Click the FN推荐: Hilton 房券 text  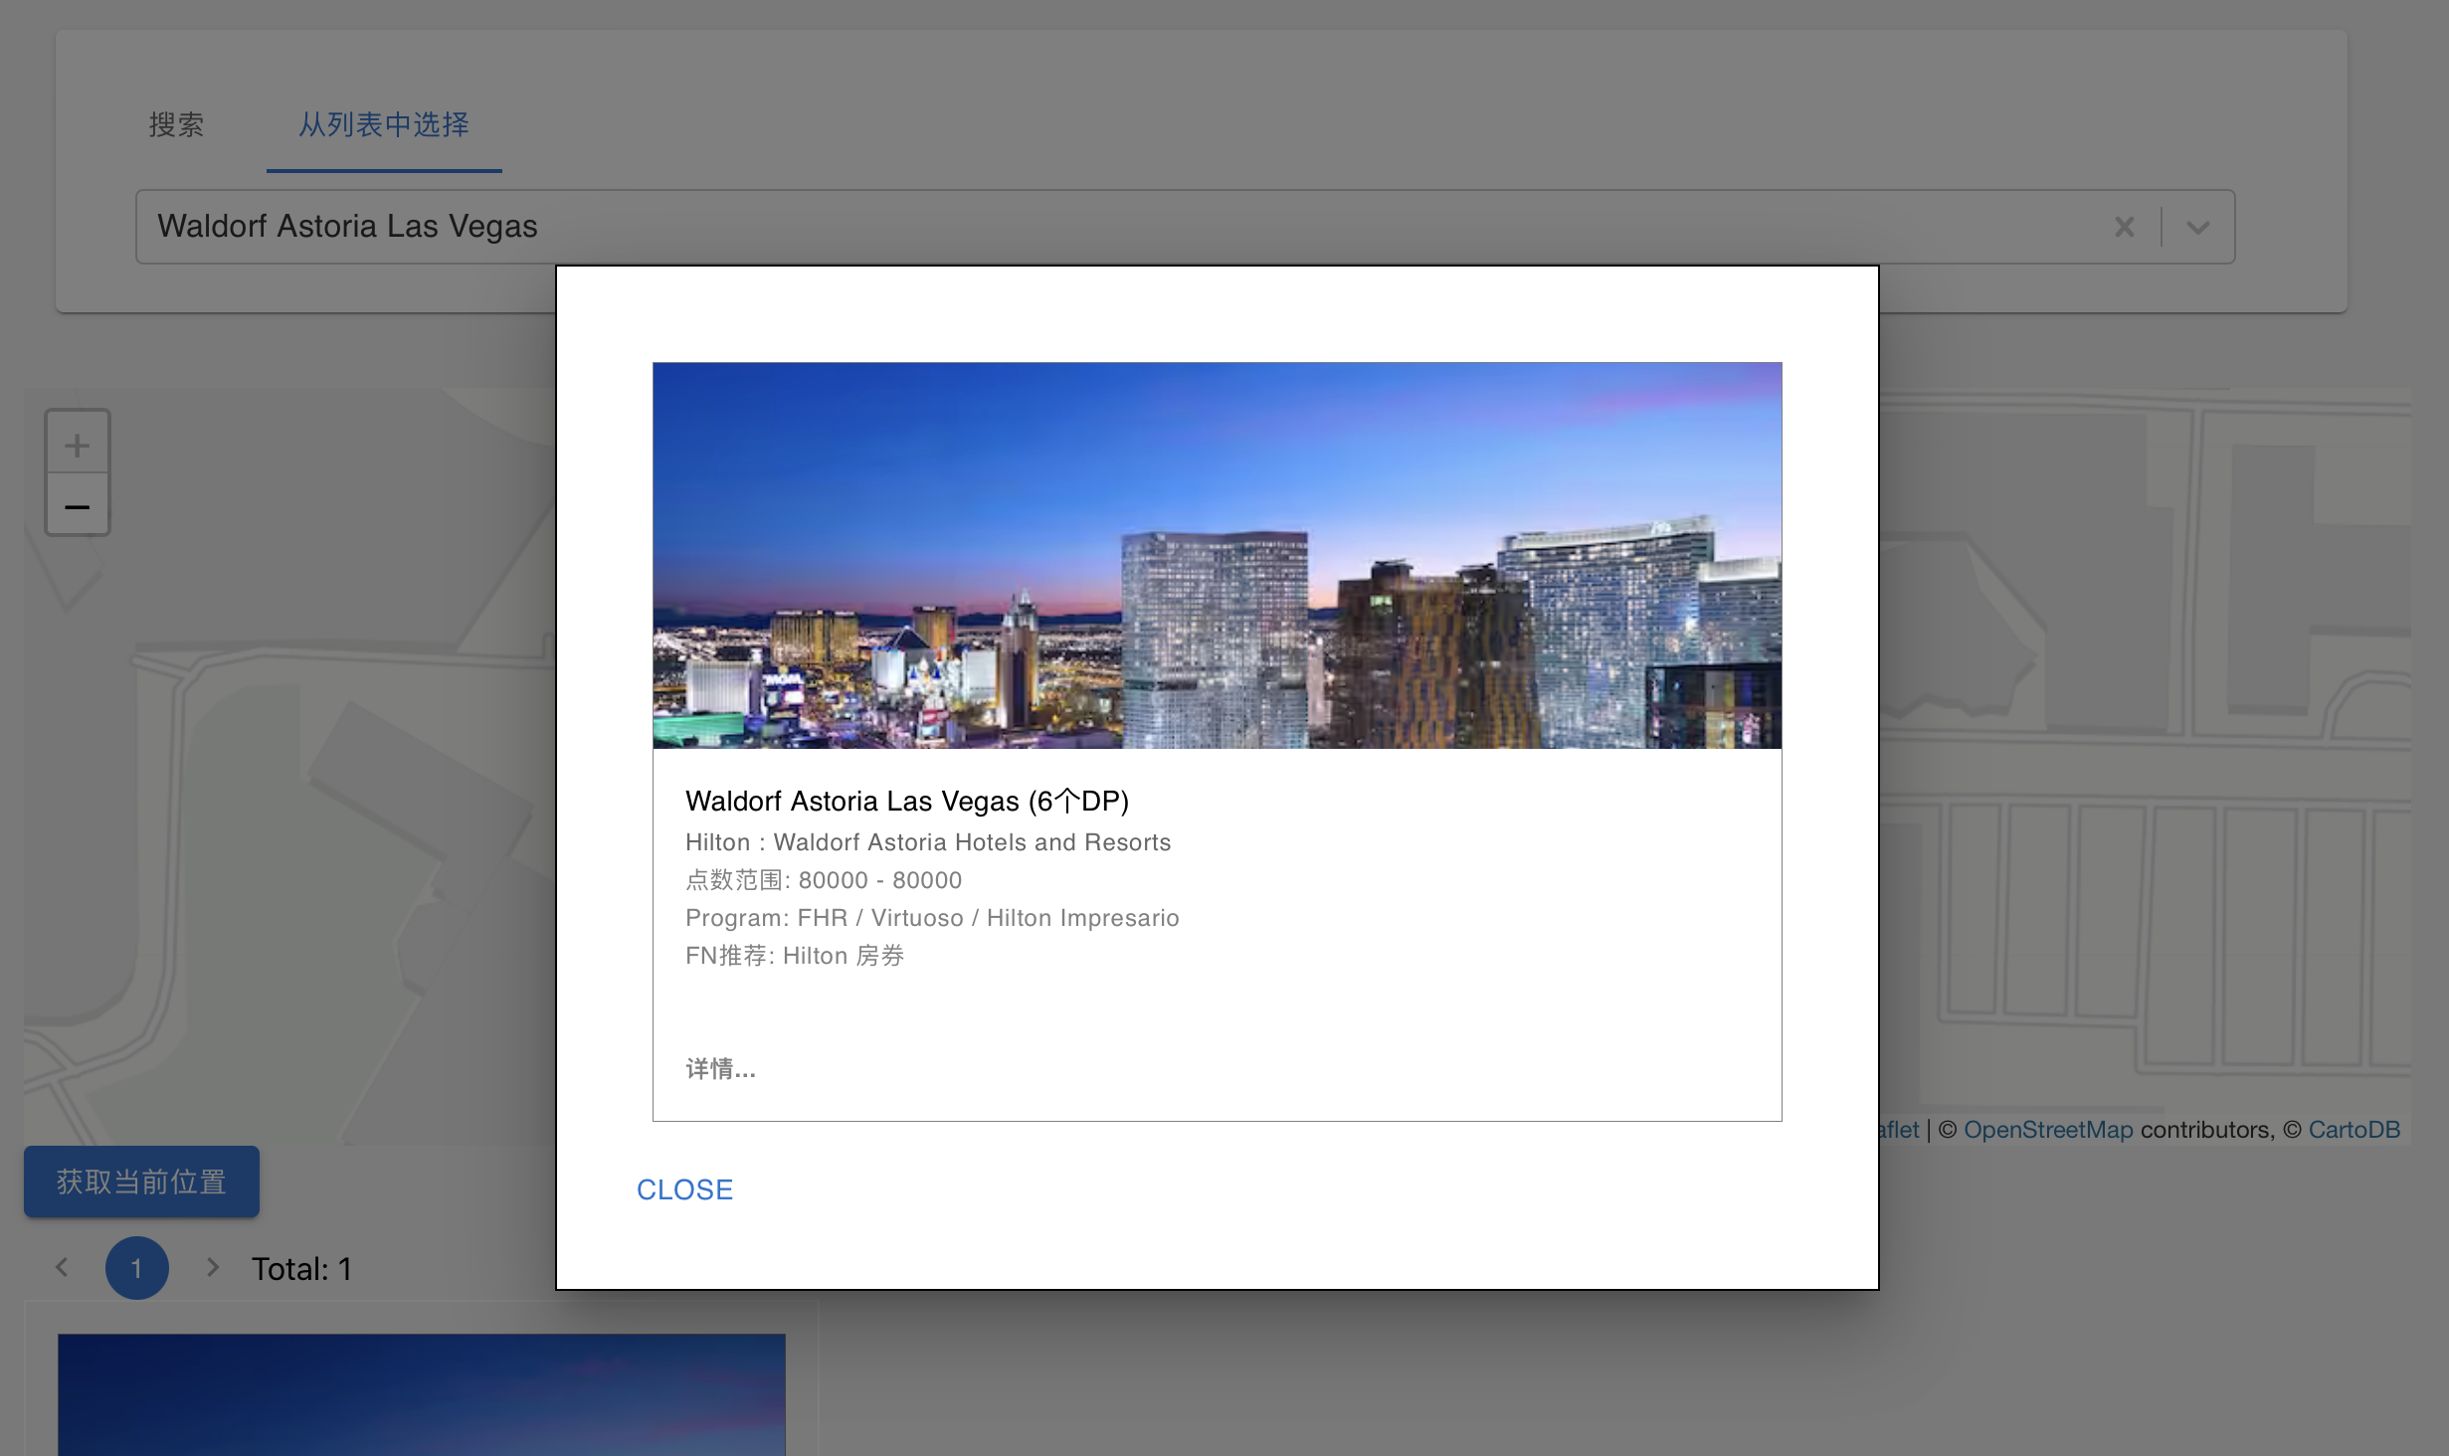click(x=795, y=956)
